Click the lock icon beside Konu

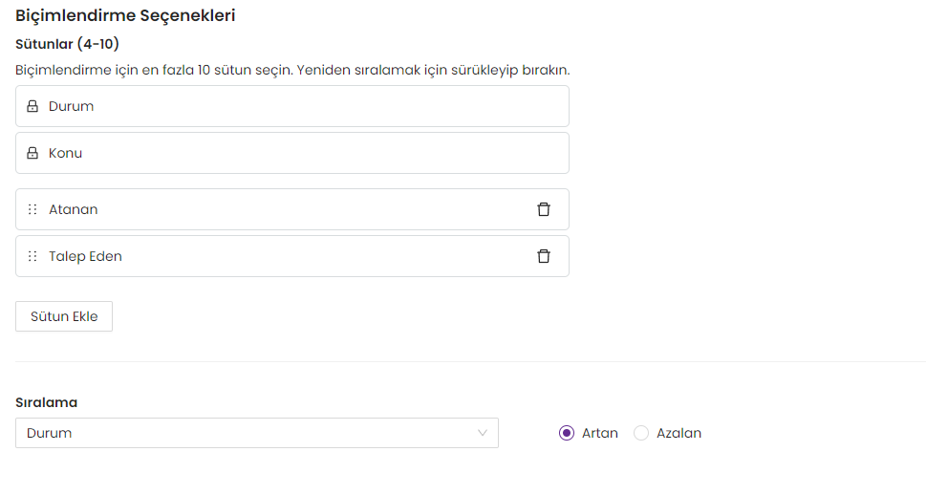pos(32,153)
